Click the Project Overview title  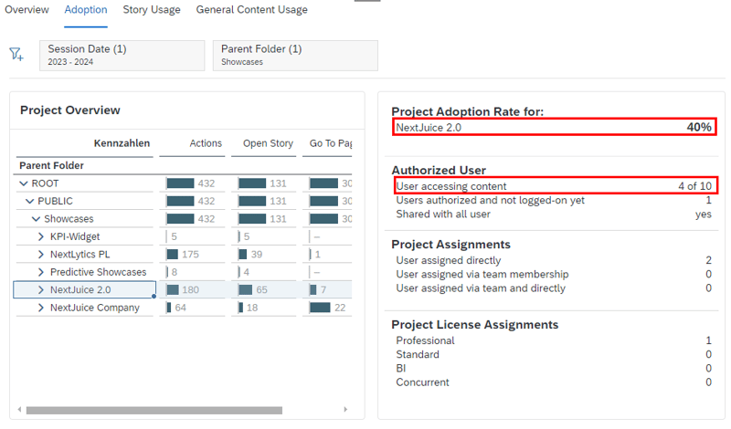[70, 110]
